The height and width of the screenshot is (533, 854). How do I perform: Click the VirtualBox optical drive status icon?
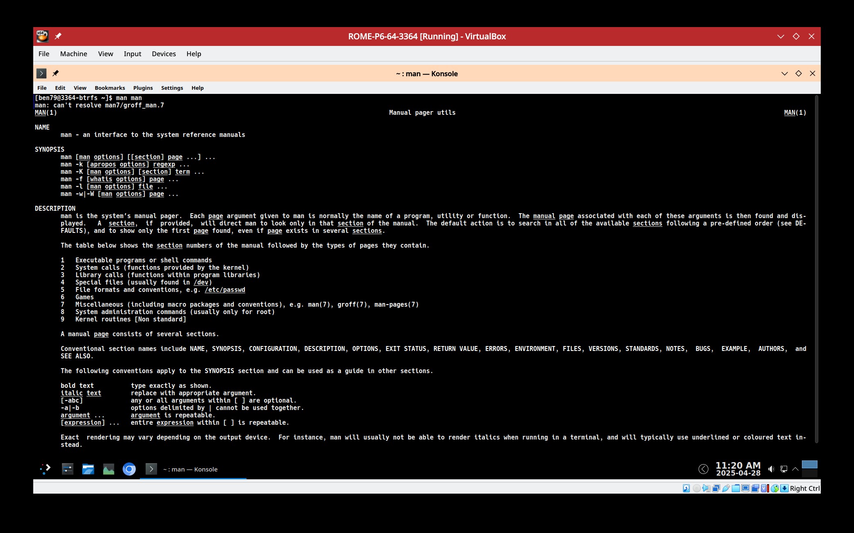tap(697, 488)
